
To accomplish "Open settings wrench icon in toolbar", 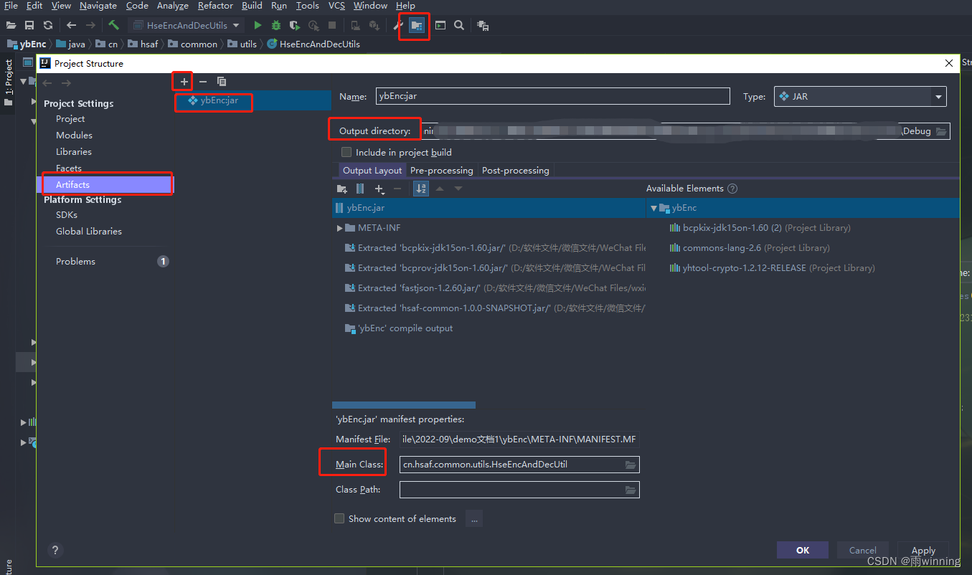I will point(399,25).
